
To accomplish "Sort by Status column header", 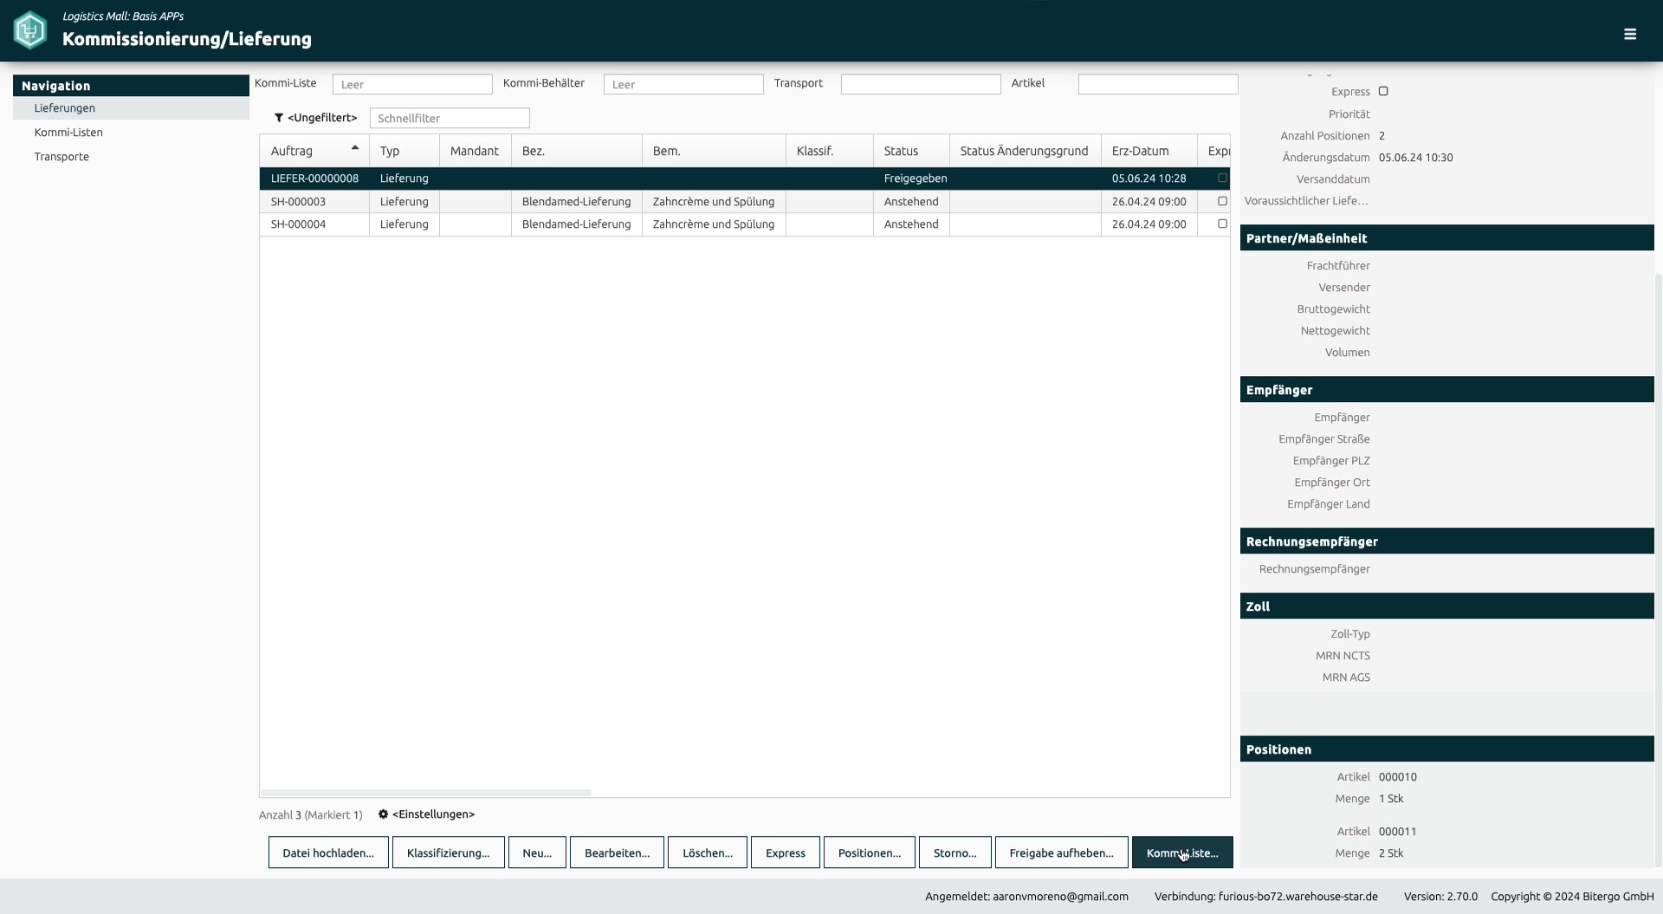I will (x=911, y=151).
